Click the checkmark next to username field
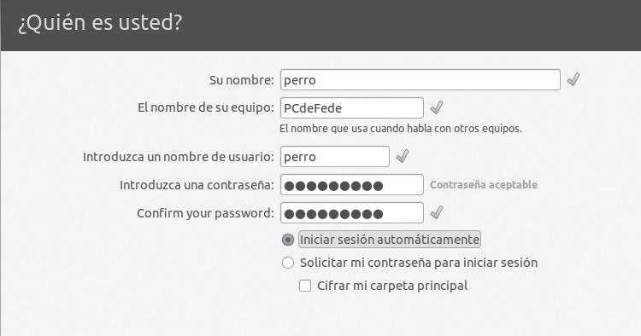The height and width of the screenshot is (336, 641). coord(403,156)
